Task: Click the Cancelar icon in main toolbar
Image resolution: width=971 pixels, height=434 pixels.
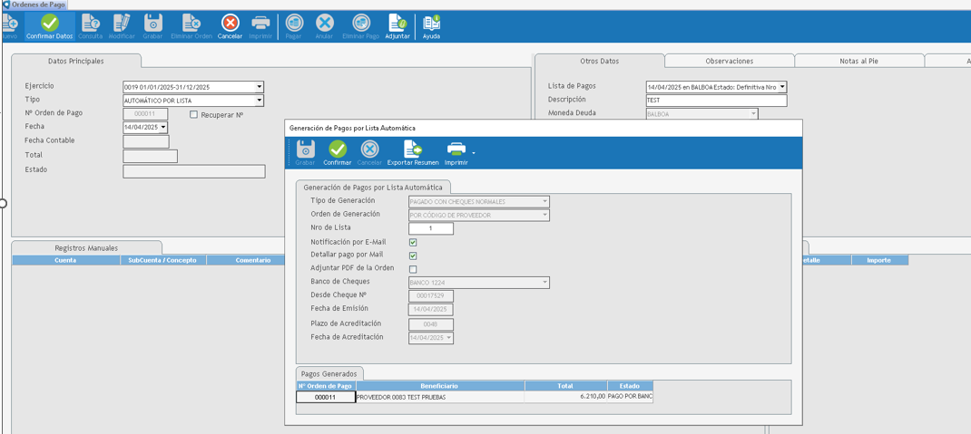Action: click(x=230, y=25)
